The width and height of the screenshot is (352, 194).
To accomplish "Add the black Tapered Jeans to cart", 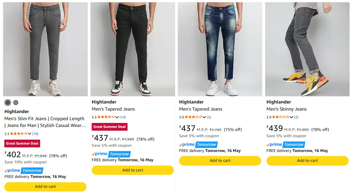I will (133, 170).
